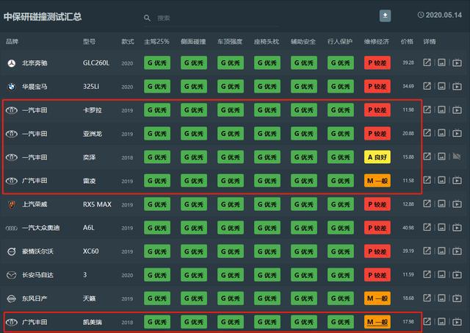Screen dimensions: 470x333
Task: Click the 上汽荣威 brand logo
Action: (x=12, y=204)
